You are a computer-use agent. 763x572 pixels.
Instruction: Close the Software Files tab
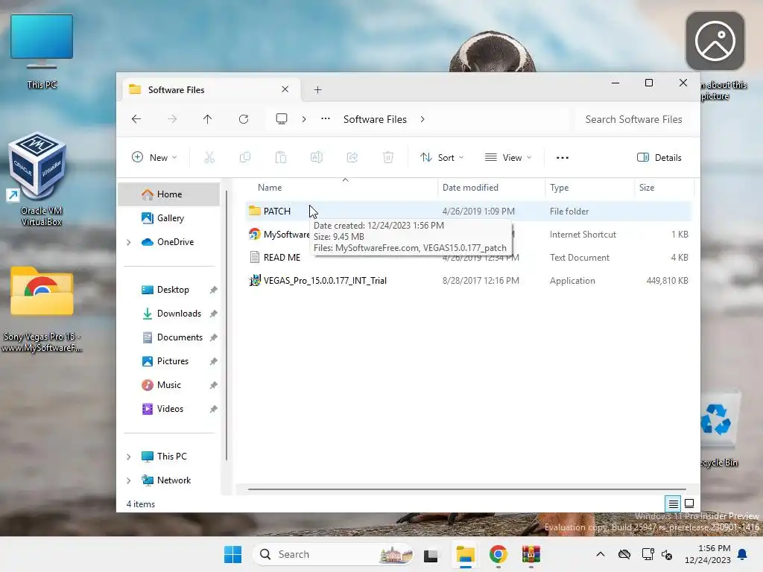tap(285, 89)
